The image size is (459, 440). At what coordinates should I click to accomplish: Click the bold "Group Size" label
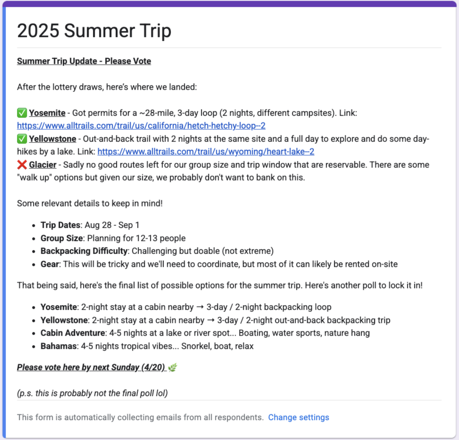pyautogui.click(x=62, y=238)
